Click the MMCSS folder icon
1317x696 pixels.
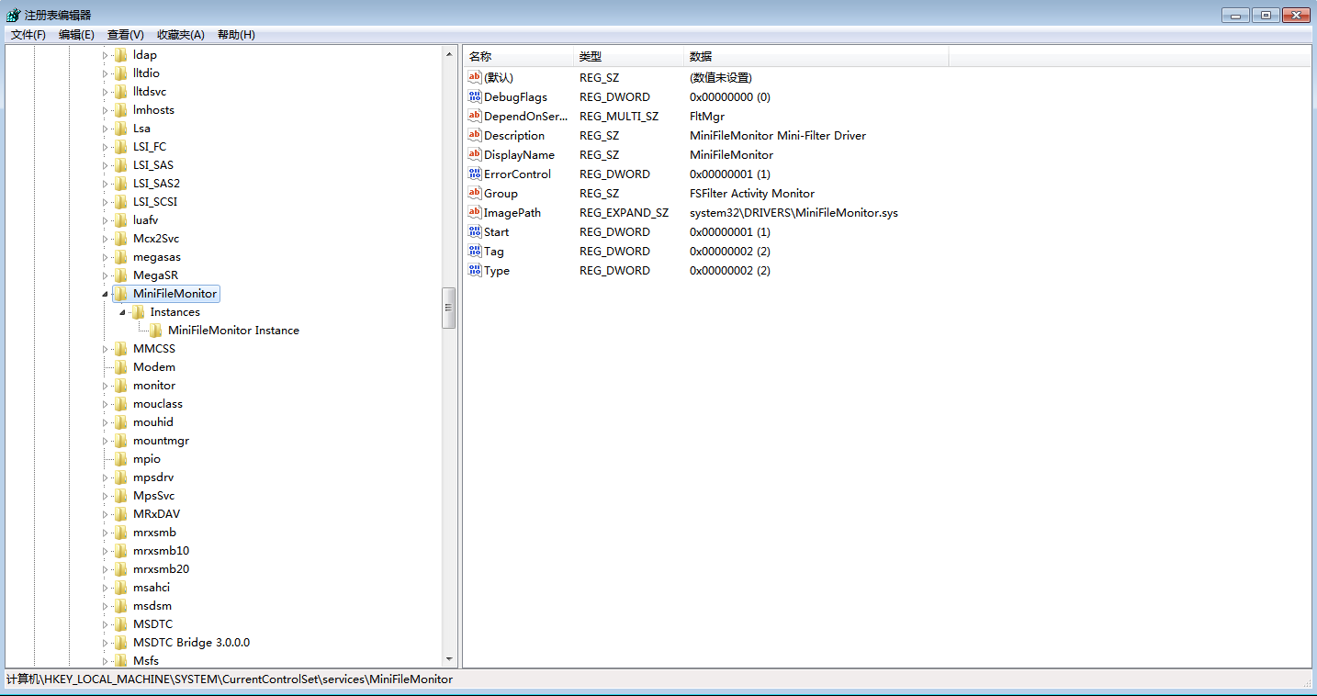pos(121,349)
